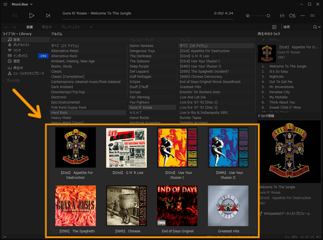
Task: Toggle the right panel icon in status bar
Action: tap(318, 237)
